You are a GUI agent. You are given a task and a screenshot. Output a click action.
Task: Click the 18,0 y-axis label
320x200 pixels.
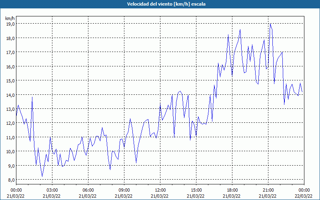coord(10,38)
